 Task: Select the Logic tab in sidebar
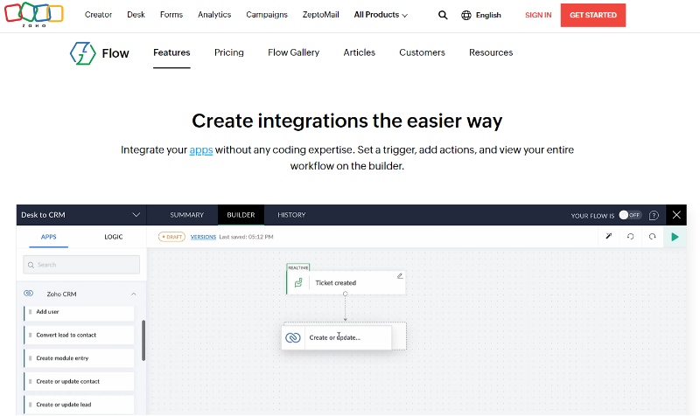tap(114, 237)
